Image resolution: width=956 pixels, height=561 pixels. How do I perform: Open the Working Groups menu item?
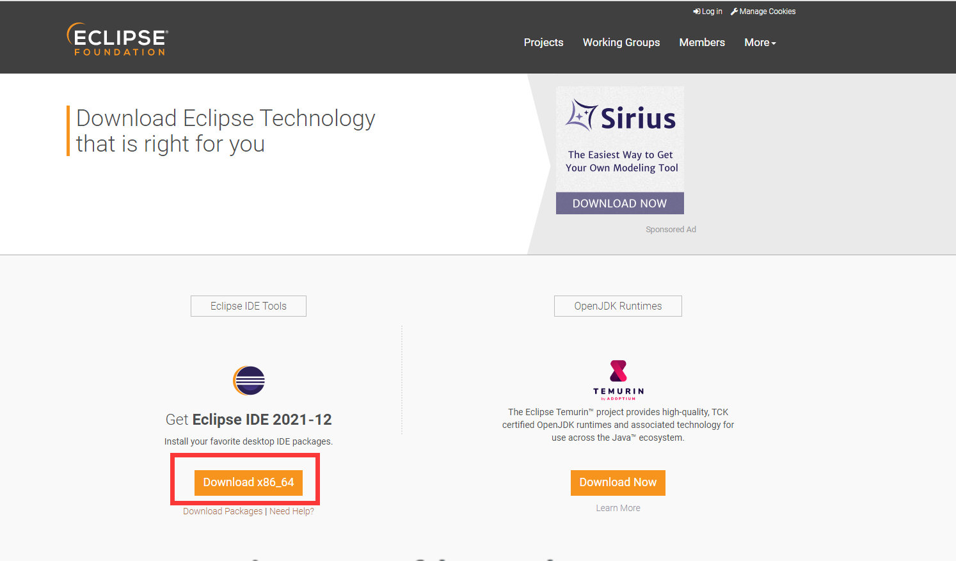click(621, 42)
